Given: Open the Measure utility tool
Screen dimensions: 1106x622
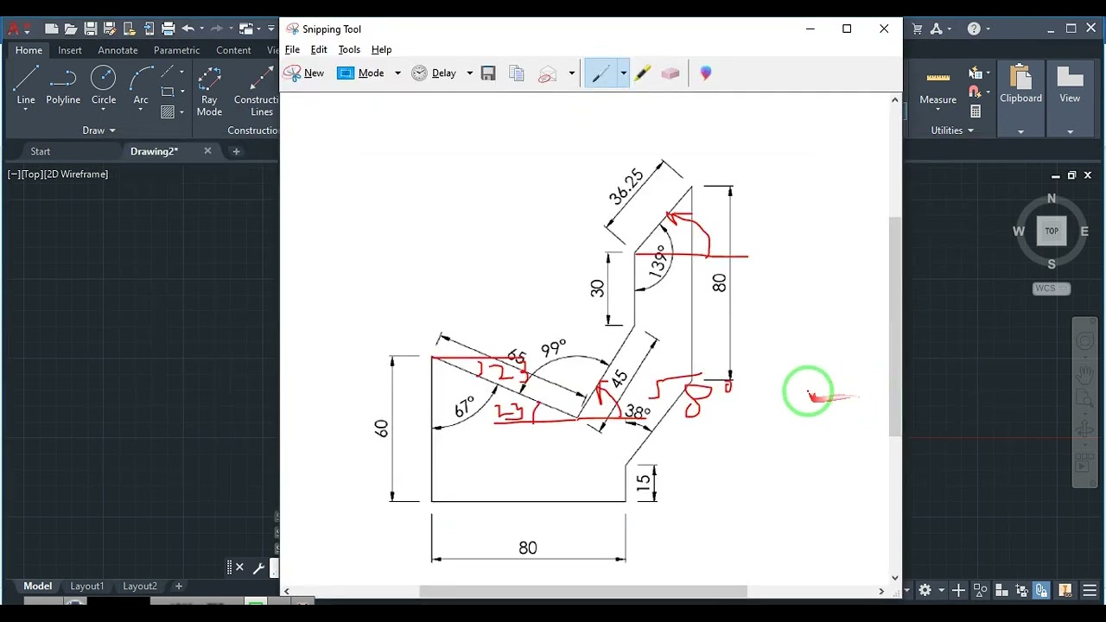Looking at the screenshot, I should (x=938, y=86).
